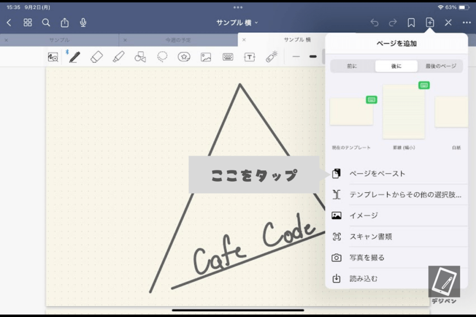The height and width of the screenshot is (317, 476).
Task: Select the Pen tool
Action: (75, 57)
